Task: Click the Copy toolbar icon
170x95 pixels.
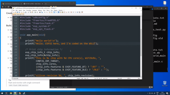Action: [x=30, y=12]
